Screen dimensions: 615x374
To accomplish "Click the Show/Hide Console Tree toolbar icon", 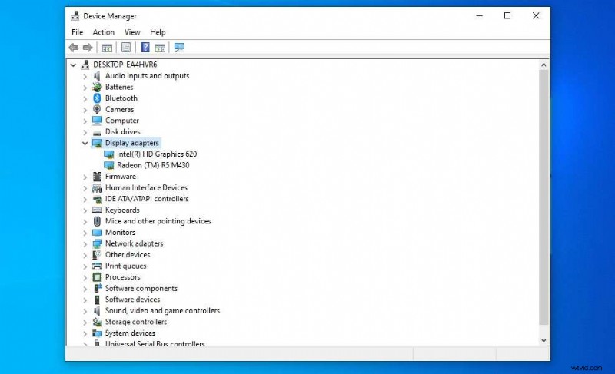I will [107, 48].
